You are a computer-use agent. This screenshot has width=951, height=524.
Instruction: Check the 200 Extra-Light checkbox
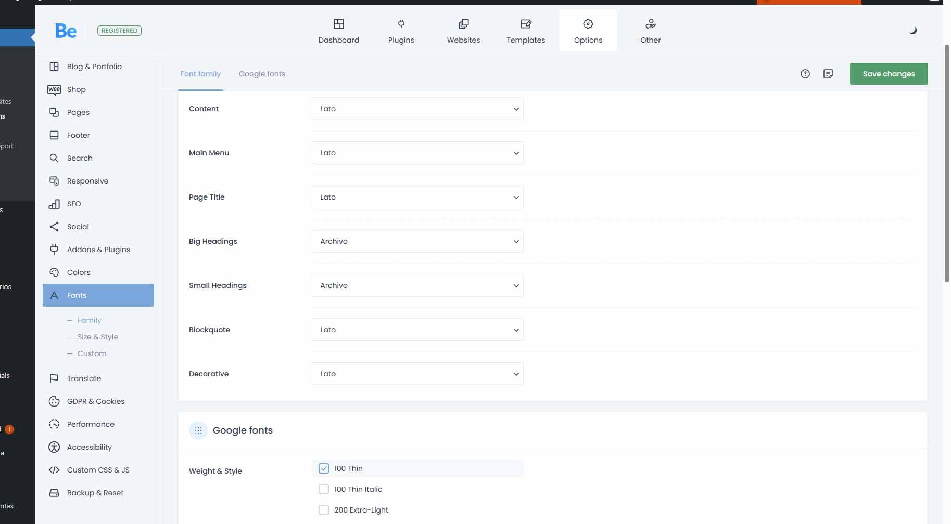point(324,510)
